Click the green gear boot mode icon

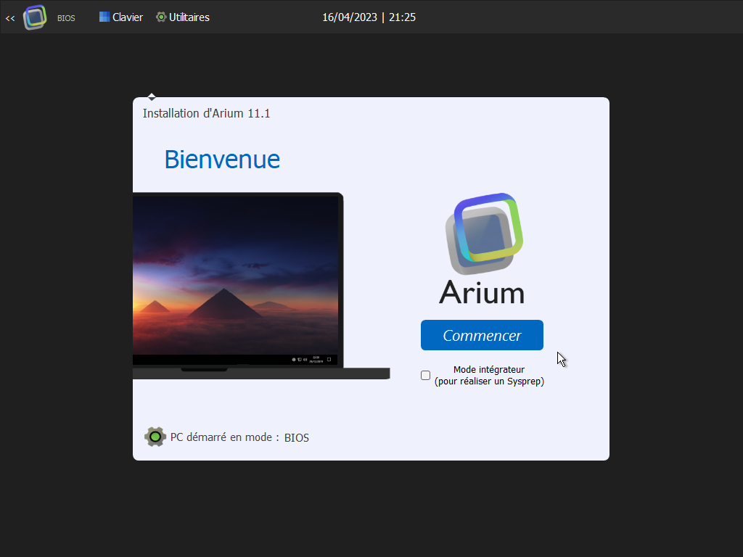[x=155, y=437]
